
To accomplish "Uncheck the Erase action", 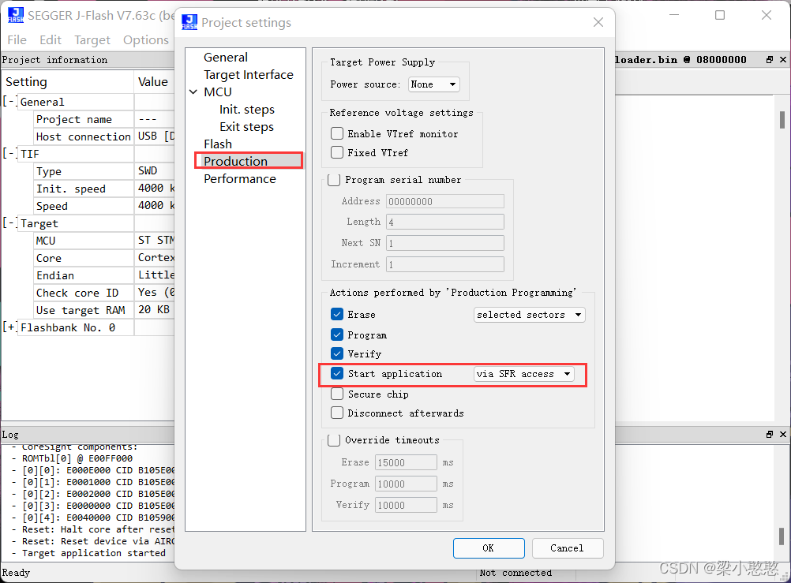I will pos(337,314).
